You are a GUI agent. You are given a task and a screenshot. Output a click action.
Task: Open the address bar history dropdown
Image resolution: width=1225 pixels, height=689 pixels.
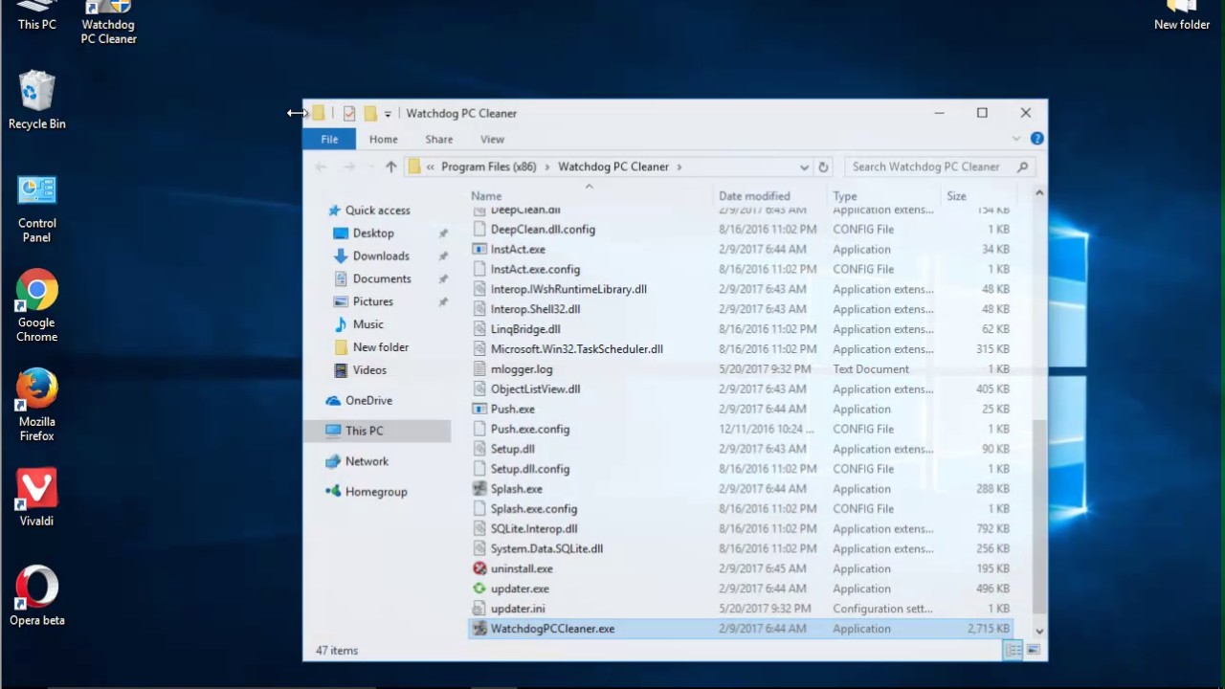coord(804,167)
